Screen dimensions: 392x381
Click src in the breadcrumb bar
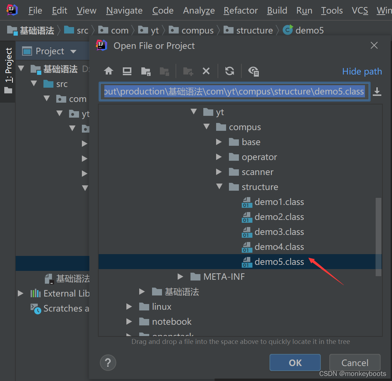(x=77, y=30)
